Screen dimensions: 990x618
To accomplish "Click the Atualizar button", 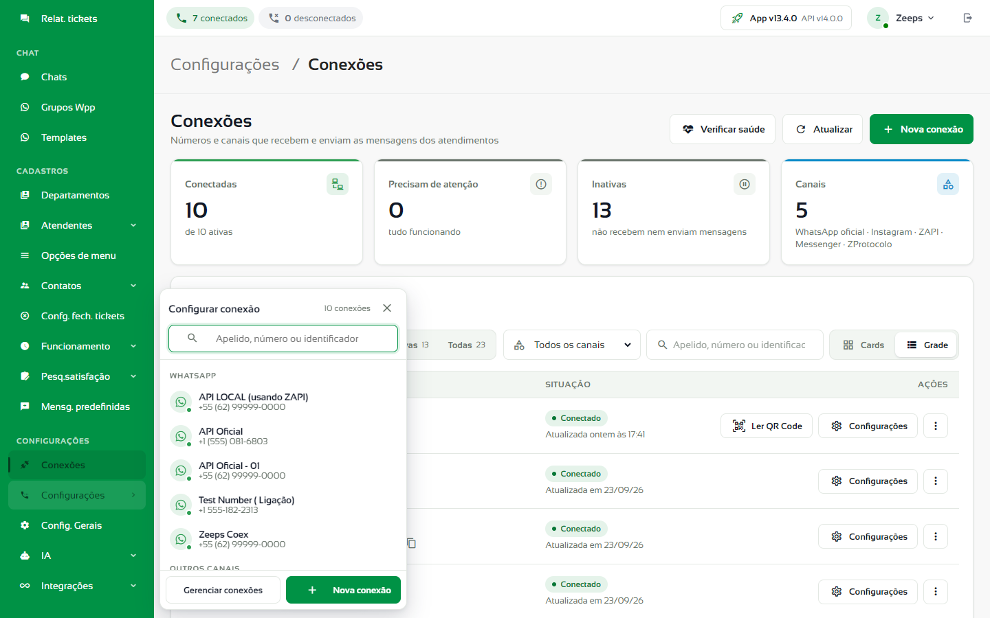I will (822, 129).
